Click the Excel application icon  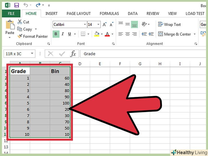point(7,5)
